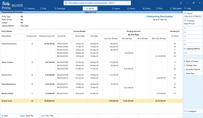Click the Invoice Count column header
The height and width of the screenshot is (118, 203).
[31, 36]
